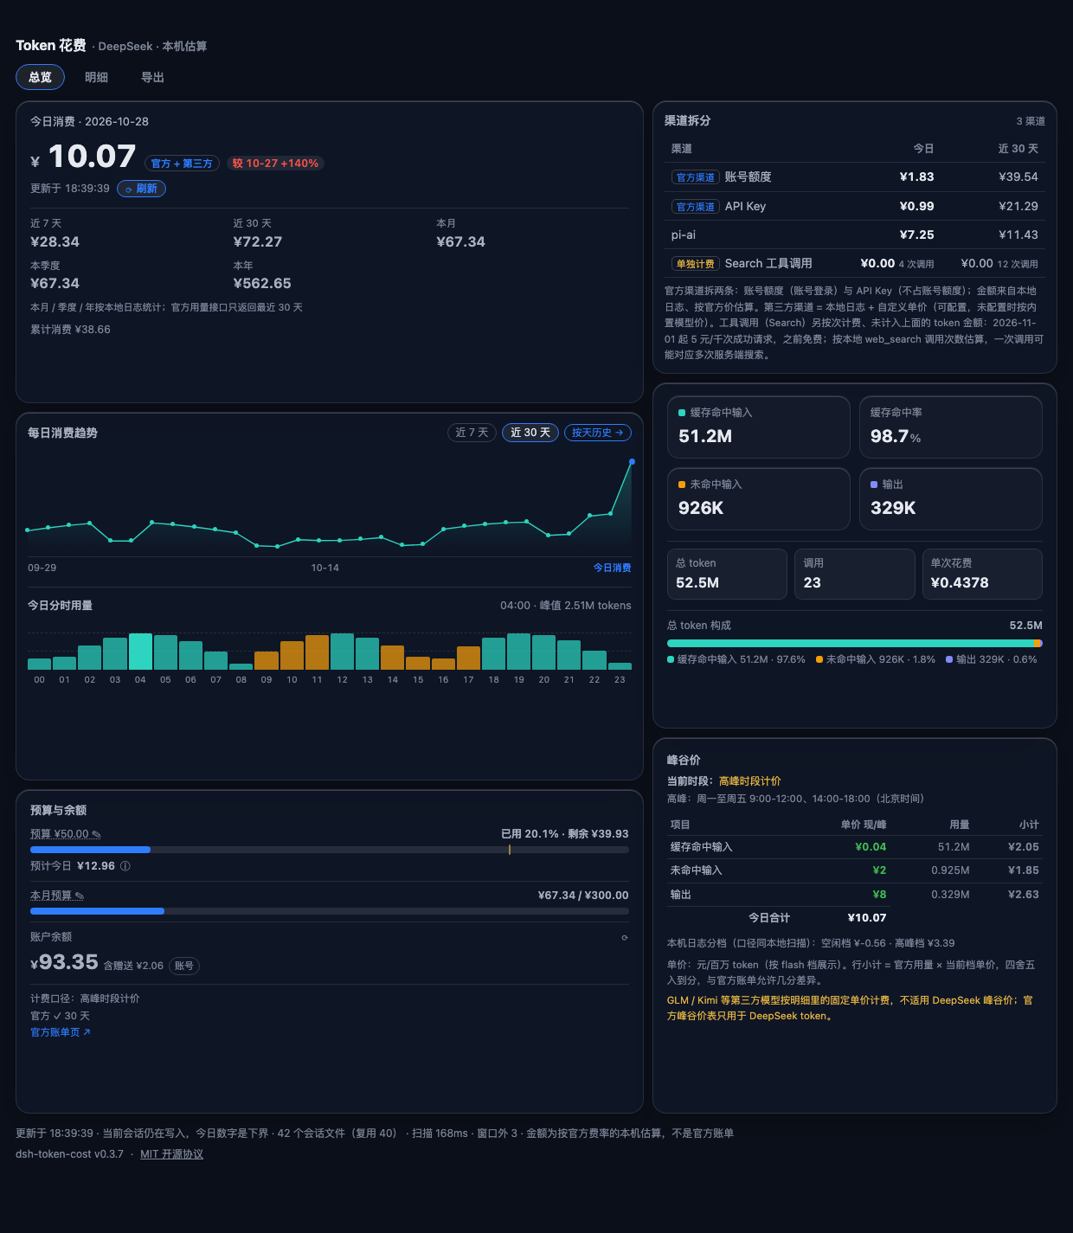Click 高峰时段计价 current period label
The image size is (1073, 1233).
point(750,781)
